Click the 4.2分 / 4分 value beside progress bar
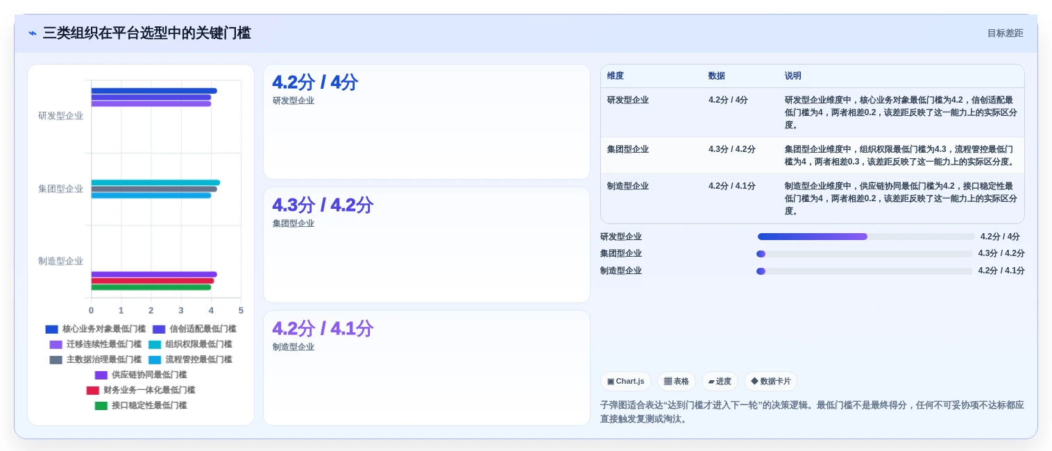Viewport: 1052px width, 451px height. pos(1000,237)
